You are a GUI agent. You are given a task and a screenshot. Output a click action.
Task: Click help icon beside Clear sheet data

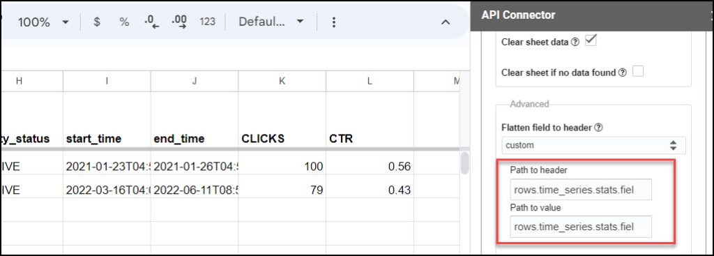click(575, 43)
